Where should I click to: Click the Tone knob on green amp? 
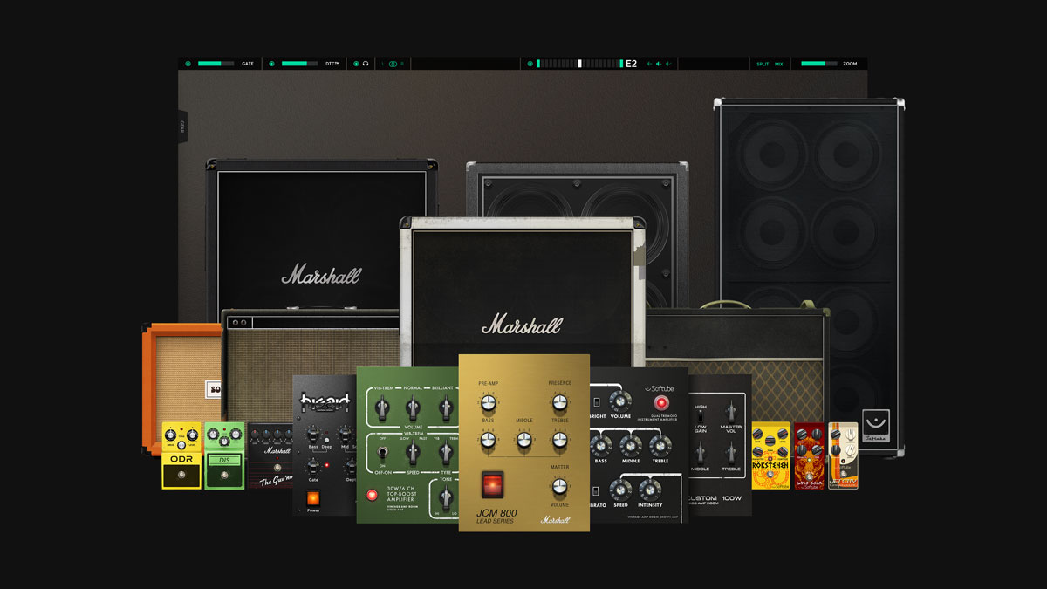(x=446, y=497)
